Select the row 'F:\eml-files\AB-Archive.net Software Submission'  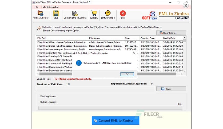[110, 42]
